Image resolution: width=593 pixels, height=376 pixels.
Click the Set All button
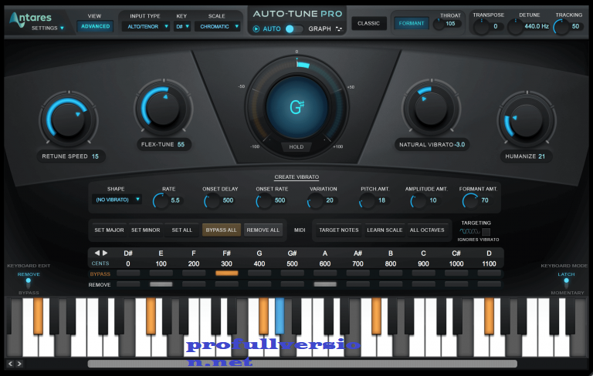tap(182, 230)
